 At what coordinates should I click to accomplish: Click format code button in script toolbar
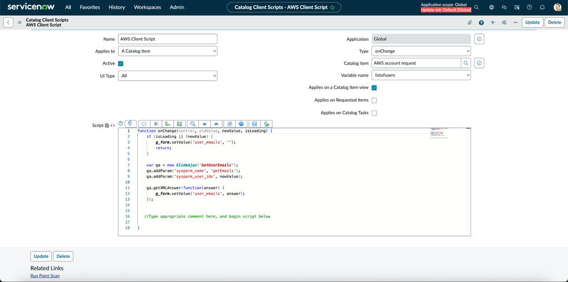156,123
